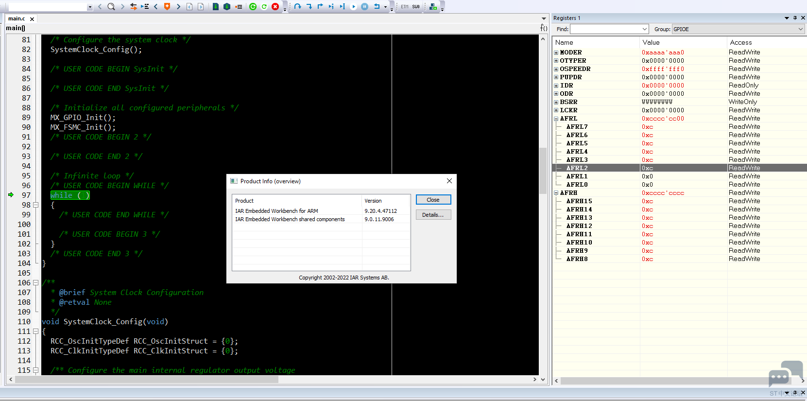Screen dimensions: 807x401
Task: Collapse code fold at line 111
Action: click(x=35, y=331)
